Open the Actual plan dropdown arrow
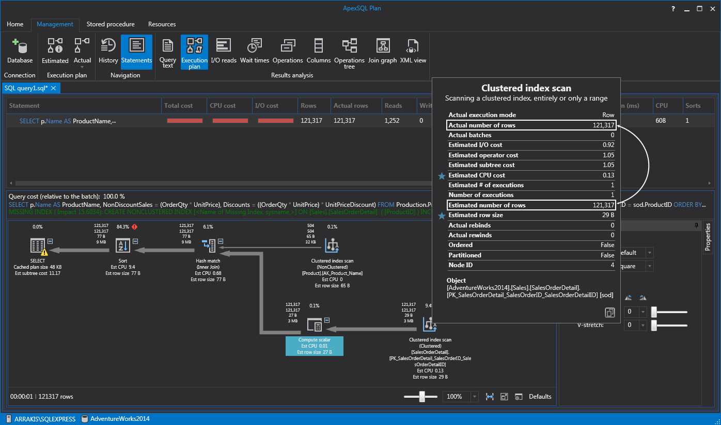 tap(82, 67)
